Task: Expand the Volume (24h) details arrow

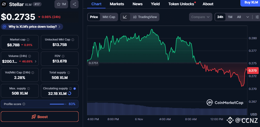Action: [x=36, y=61]
